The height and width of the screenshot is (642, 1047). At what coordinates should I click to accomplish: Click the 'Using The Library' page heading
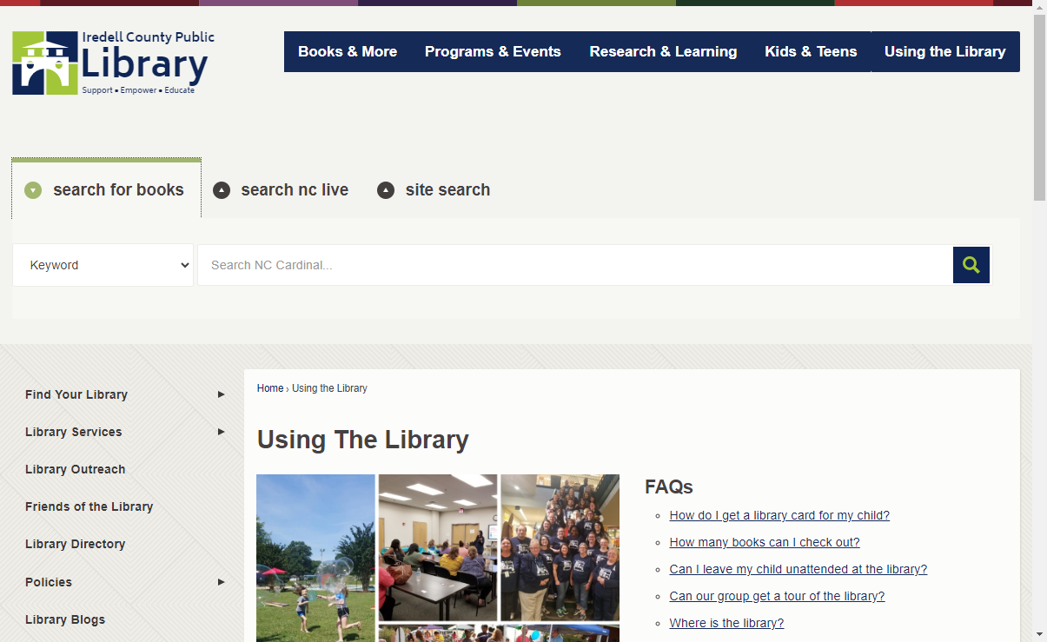point(363,440)
